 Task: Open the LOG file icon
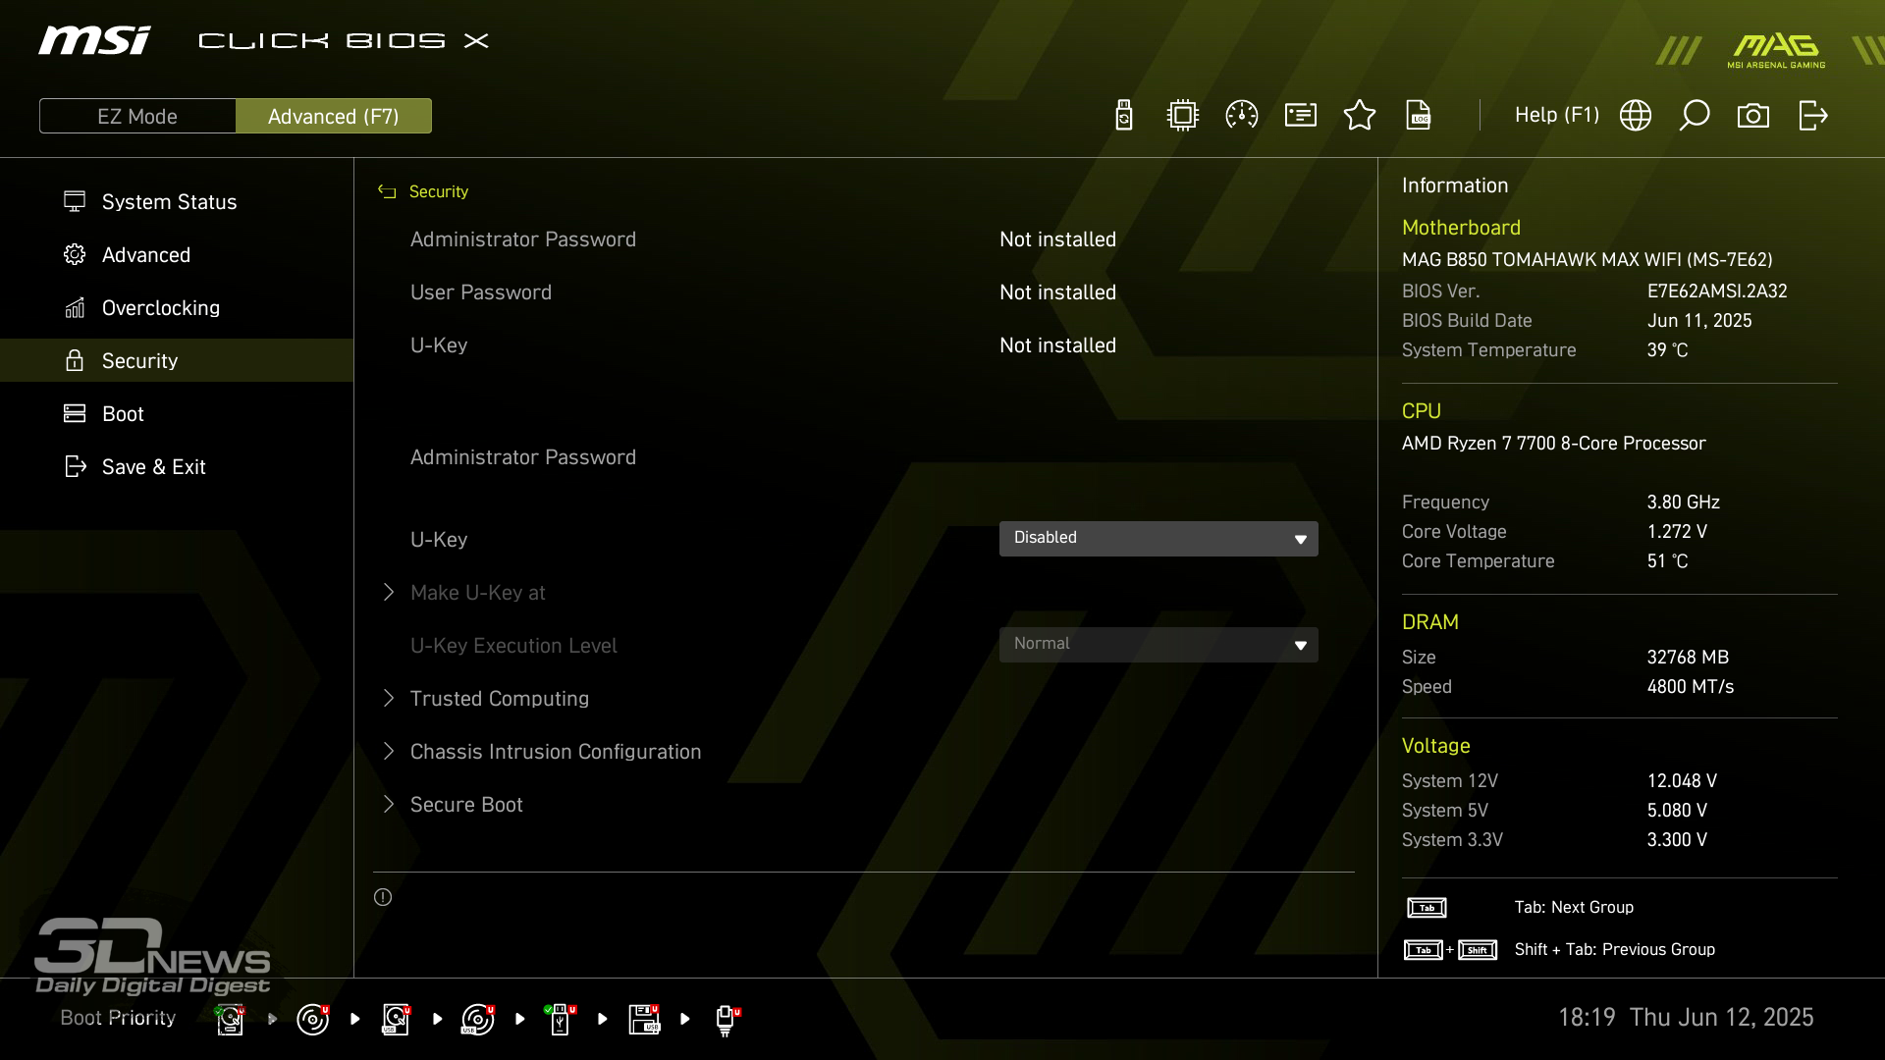click(x=1419, y=116)
